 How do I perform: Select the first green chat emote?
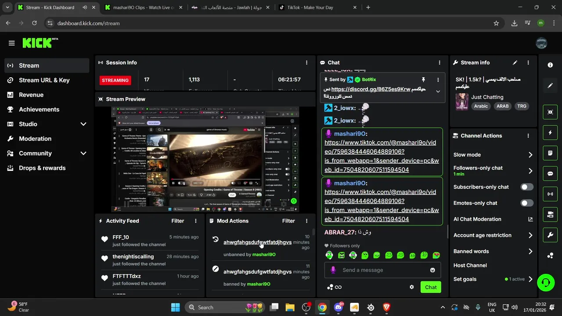coord(329,255)
